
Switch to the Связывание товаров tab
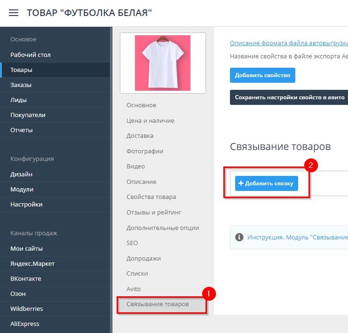click(158, 304)
